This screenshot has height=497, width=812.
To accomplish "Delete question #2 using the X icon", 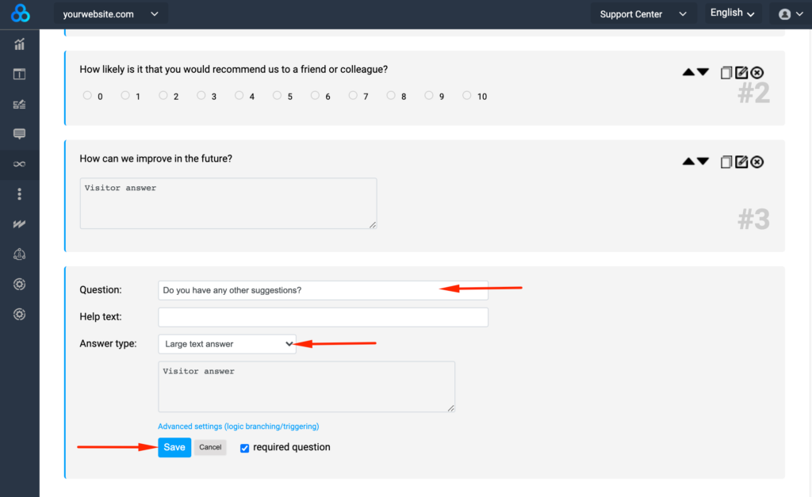I will pos(757,73).
